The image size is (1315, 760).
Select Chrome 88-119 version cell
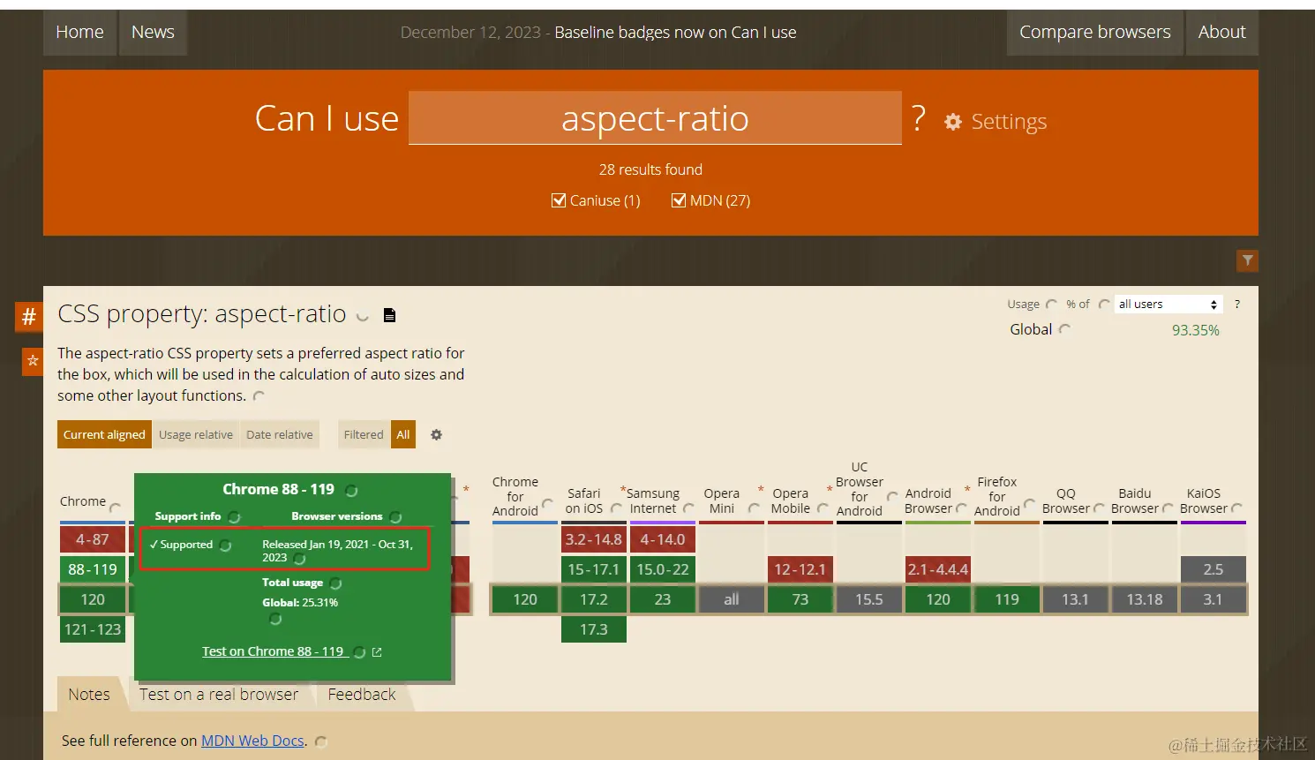click(x=93, y=569)
